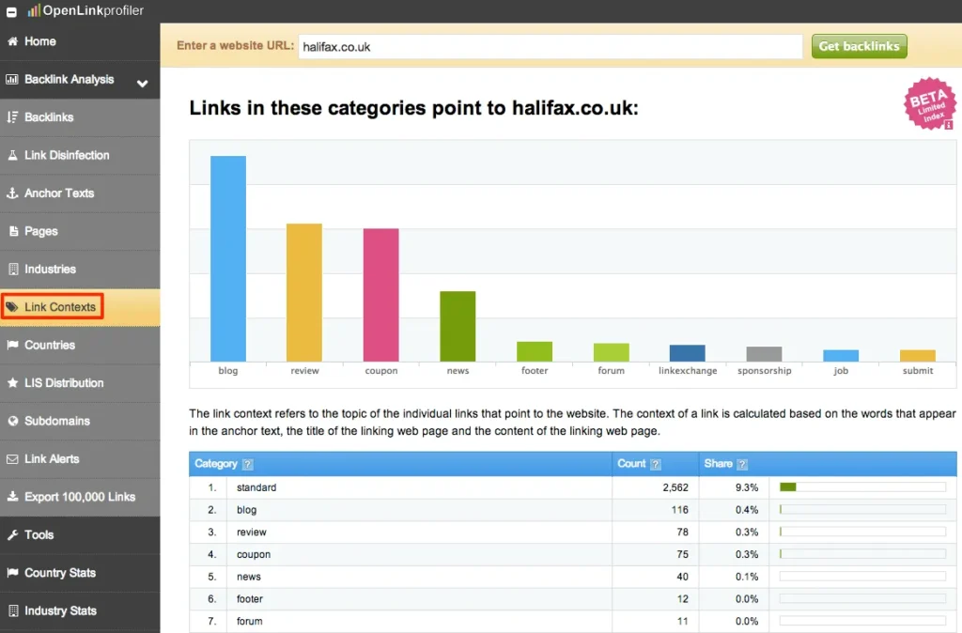Open Country Stats
Viewport: 962px width, 633px height.
(x=80, y=573)
